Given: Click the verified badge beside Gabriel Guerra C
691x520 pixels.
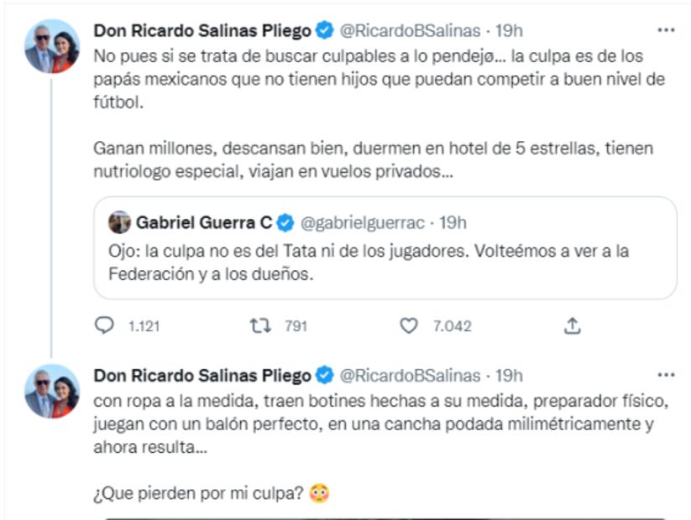Looking at the screenshot, I should point(285,223).
